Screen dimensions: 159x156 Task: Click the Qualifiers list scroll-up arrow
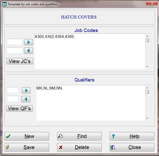[x=147, y=88]
